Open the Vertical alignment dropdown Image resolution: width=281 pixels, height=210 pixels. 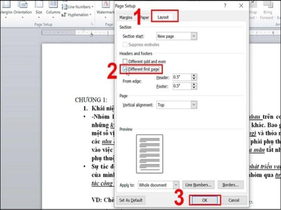coord(194,105)
